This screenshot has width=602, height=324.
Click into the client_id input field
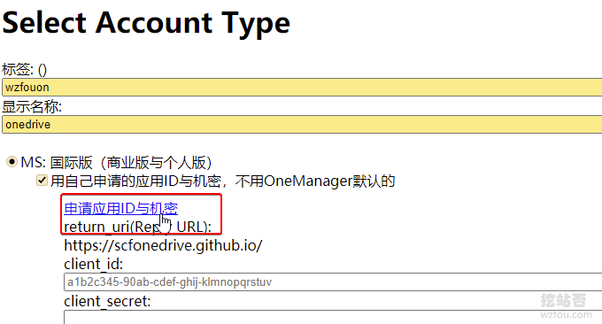(x=333, y=282)
